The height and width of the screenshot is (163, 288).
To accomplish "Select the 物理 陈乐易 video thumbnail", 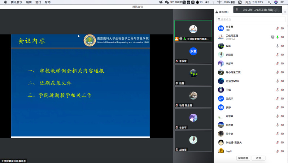I will point(193,97).
